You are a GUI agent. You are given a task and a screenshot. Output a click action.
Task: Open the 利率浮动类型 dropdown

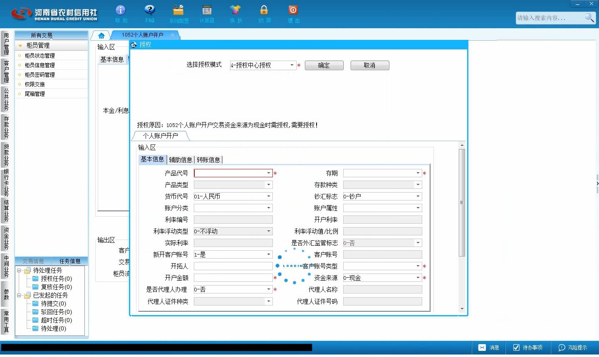click(269, 231)
